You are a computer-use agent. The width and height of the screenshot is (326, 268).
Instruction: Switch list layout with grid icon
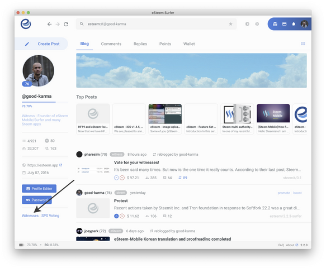303,44
